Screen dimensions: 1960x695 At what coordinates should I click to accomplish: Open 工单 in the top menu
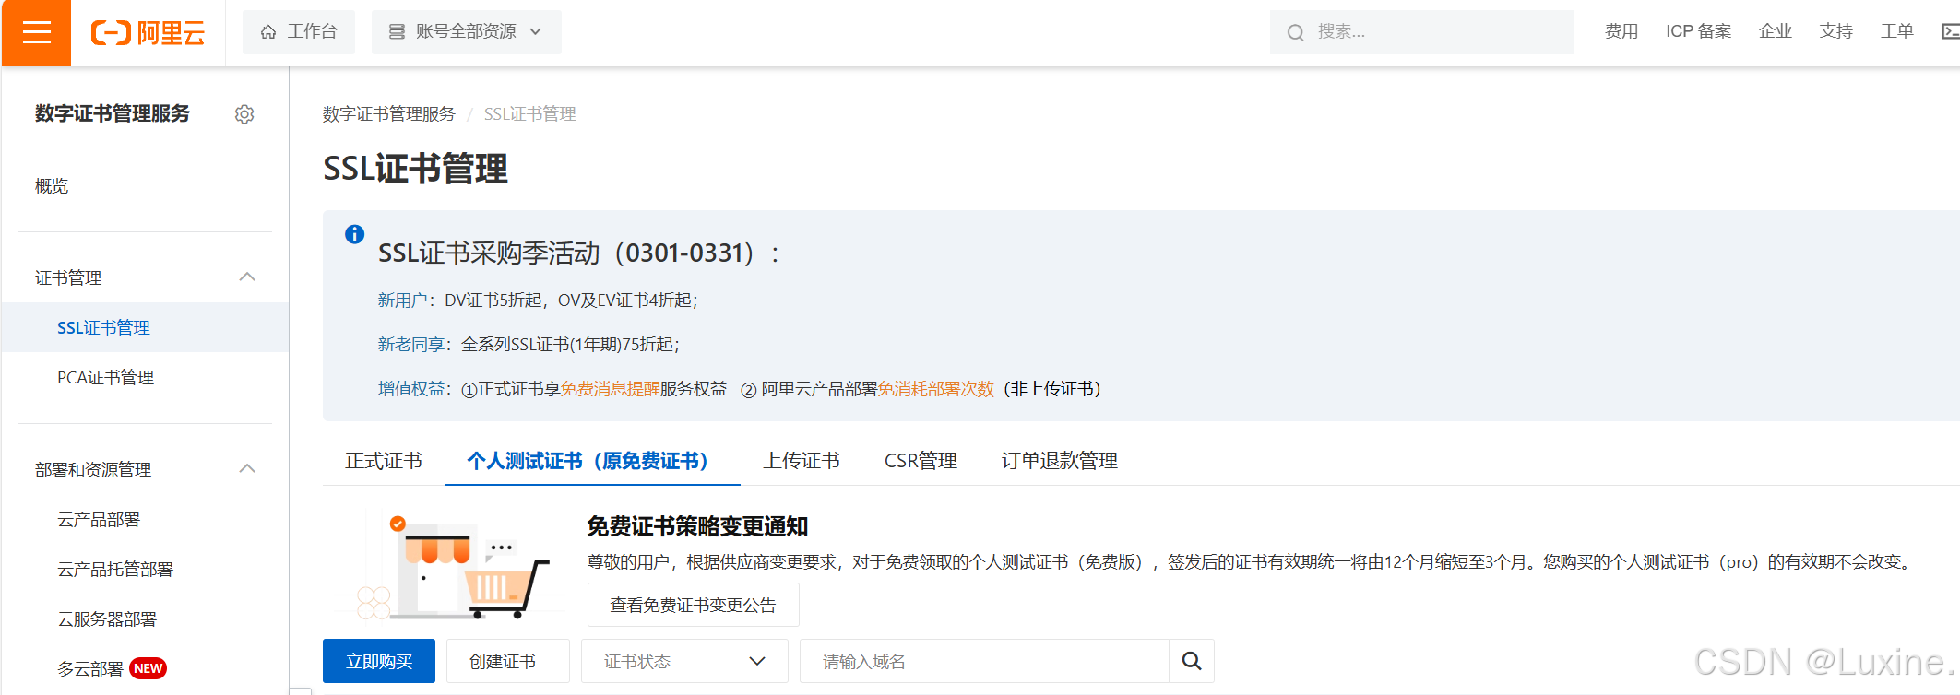click(1896, 32)
